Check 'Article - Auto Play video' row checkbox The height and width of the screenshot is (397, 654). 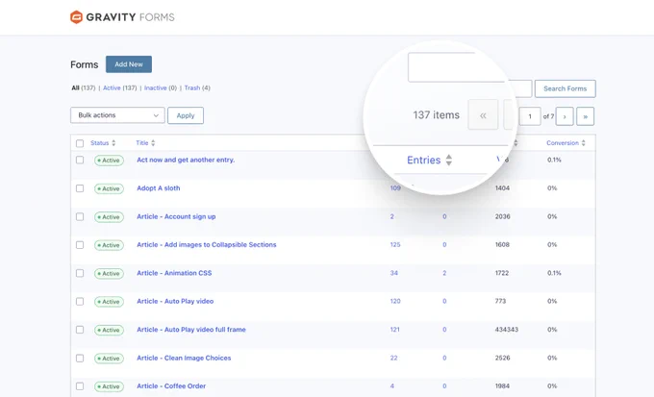(x=80, y=302)
